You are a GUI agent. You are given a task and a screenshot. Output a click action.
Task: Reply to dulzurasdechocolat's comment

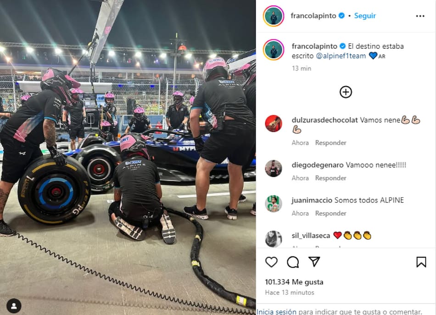pos(330,143)
